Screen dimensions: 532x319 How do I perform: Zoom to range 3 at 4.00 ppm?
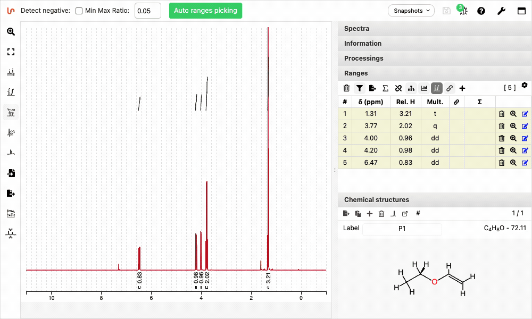point(513,138)
